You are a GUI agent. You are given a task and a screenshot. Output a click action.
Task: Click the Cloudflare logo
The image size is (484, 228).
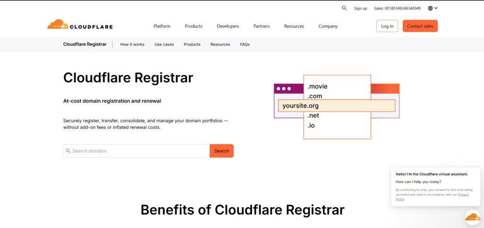coord(80,24)
